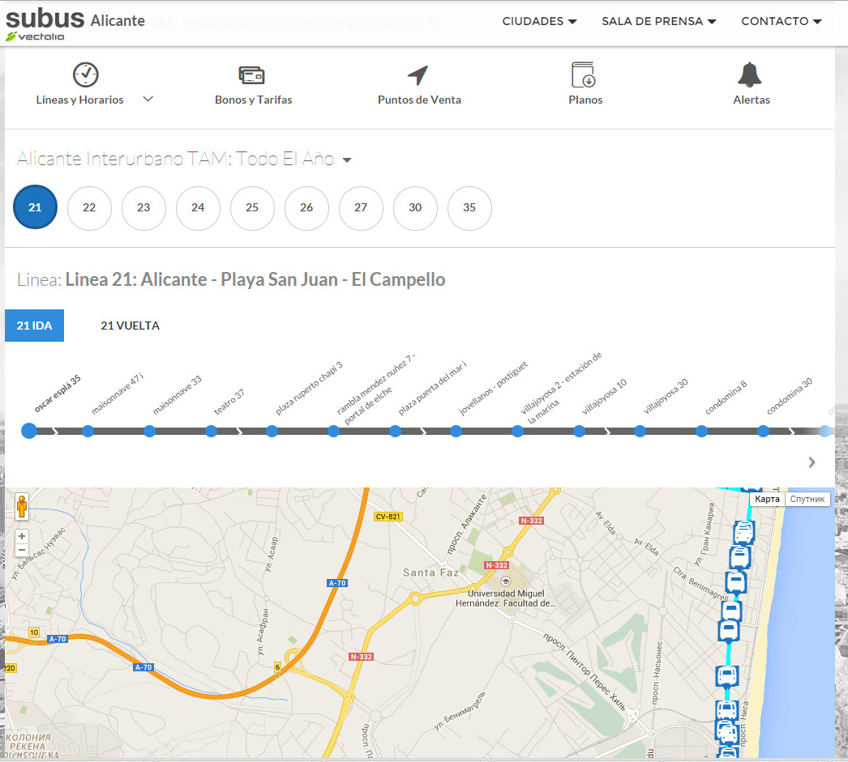
Task: Zoom in on the map
Action: click(x=22, y=536)
